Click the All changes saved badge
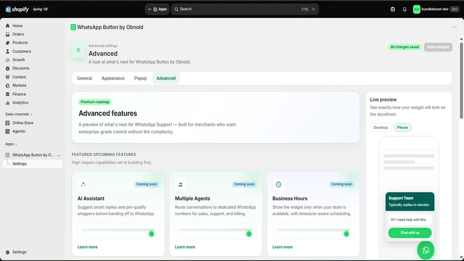This screenshot has height=261, width=464. click(x=404, y=47)
